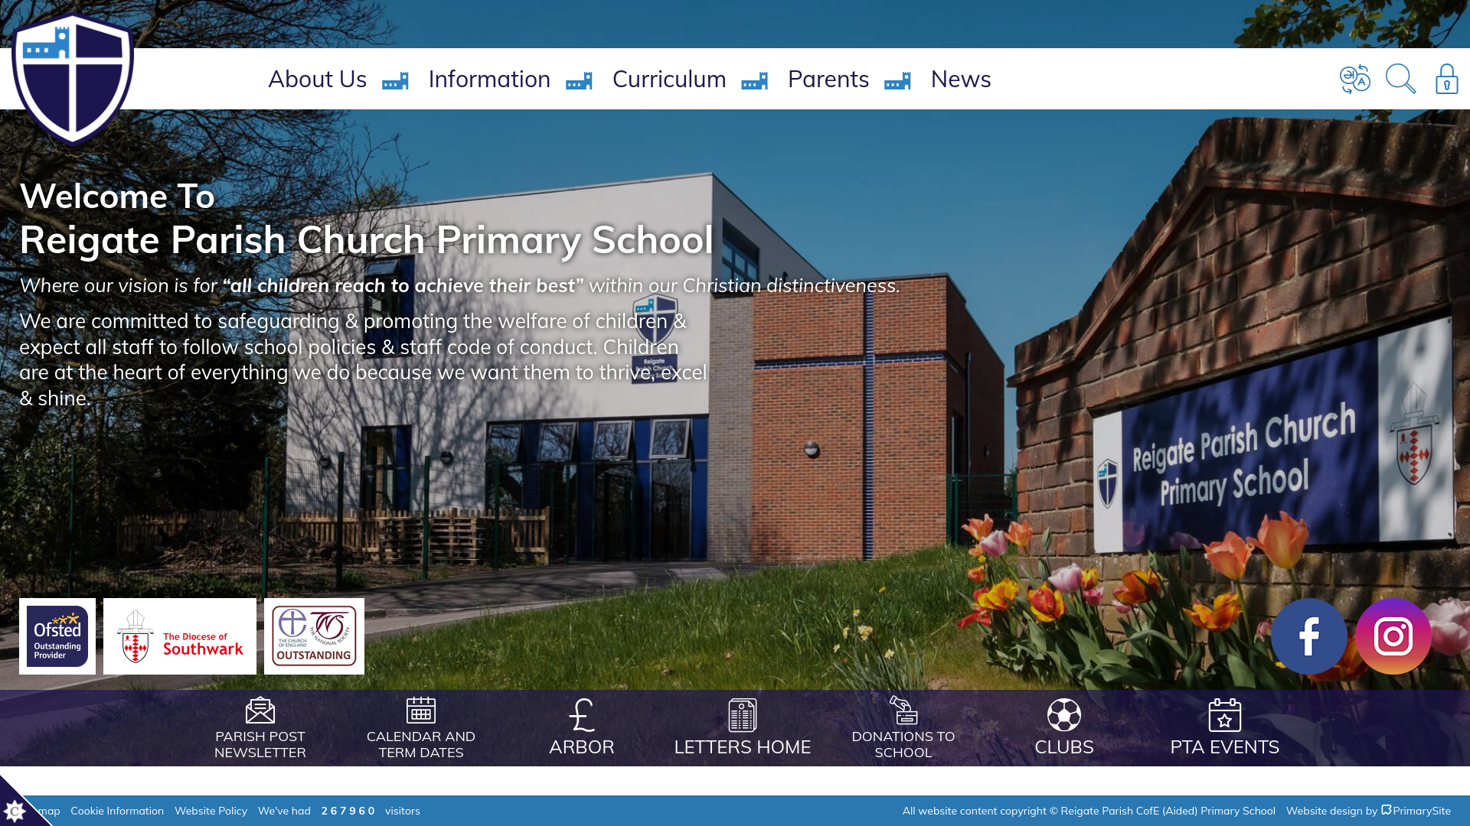
Task: Click the Donations to School icon
Action: click(903, 710)
